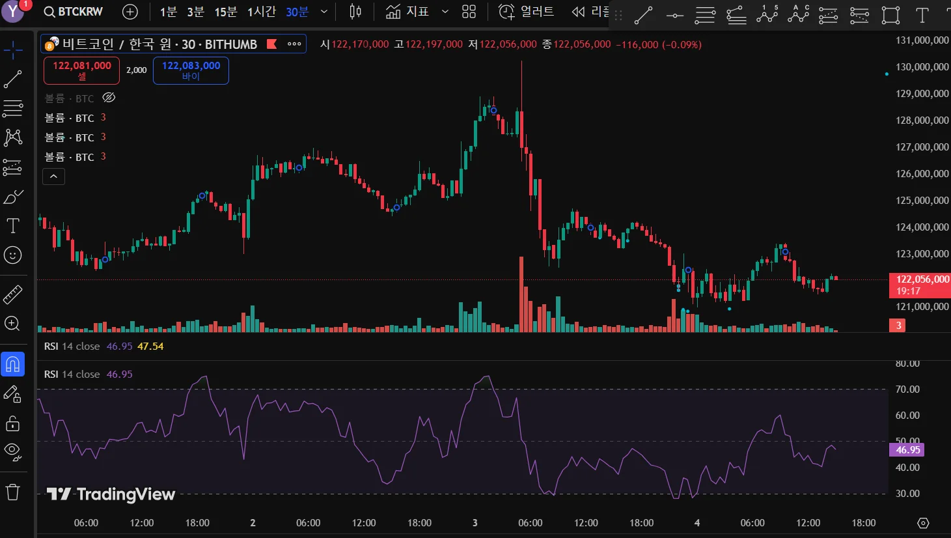Pick trend line in floating toolbar
Screen dimensions: 951x538
[x=644, y=15]
